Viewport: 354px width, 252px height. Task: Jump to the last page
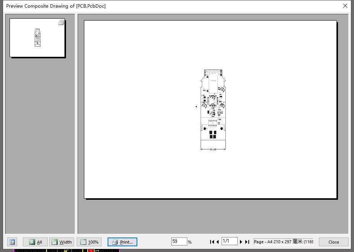click(x=247, y=242)
